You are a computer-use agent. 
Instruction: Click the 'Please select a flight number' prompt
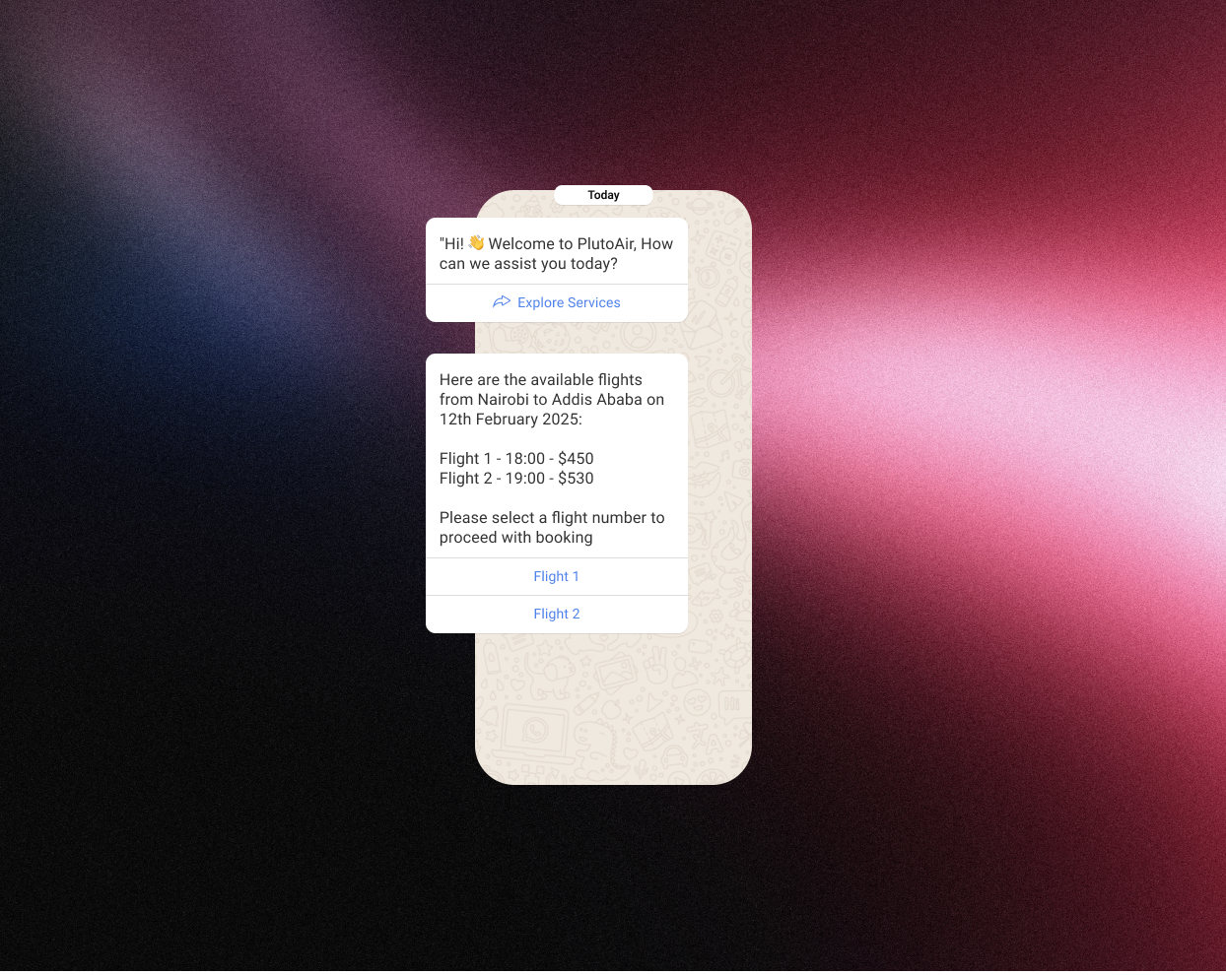tap(552, 518)
